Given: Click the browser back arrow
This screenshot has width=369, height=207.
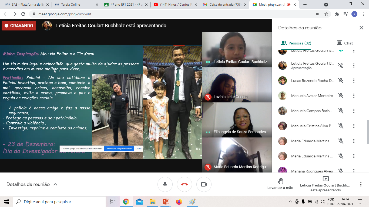Looking at the screenshot, I should click(6, 14).
